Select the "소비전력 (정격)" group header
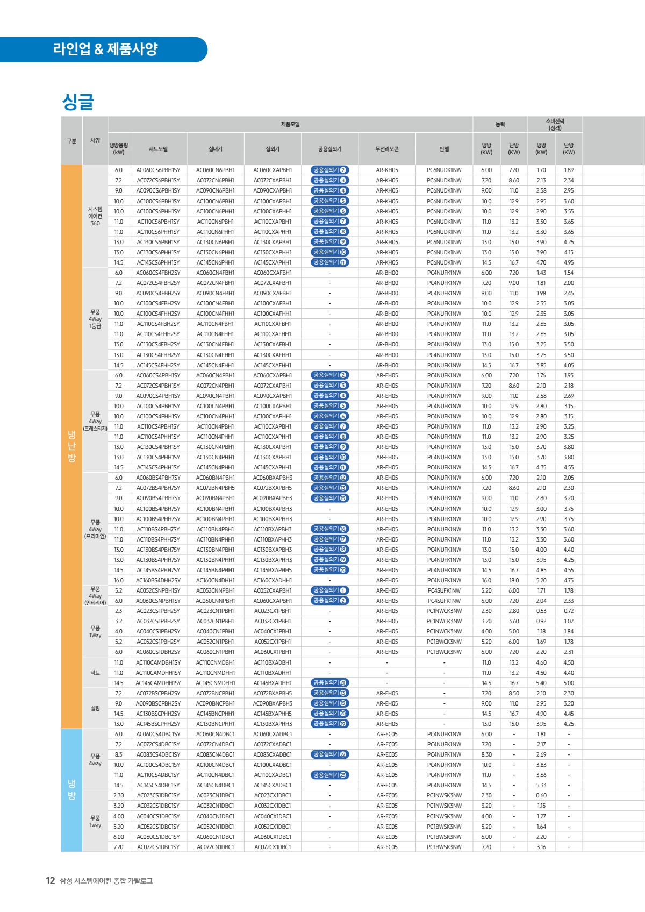Screen dimensions: 645x912 click(555, 124)
